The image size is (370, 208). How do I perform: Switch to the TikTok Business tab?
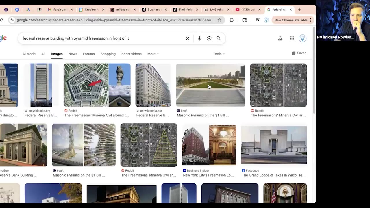(154, 10)
